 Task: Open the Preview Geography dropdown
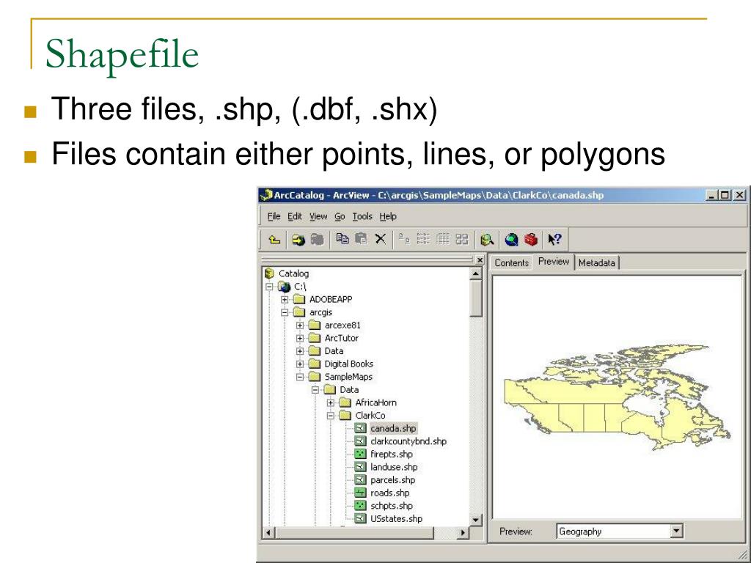tap(675, 531)
